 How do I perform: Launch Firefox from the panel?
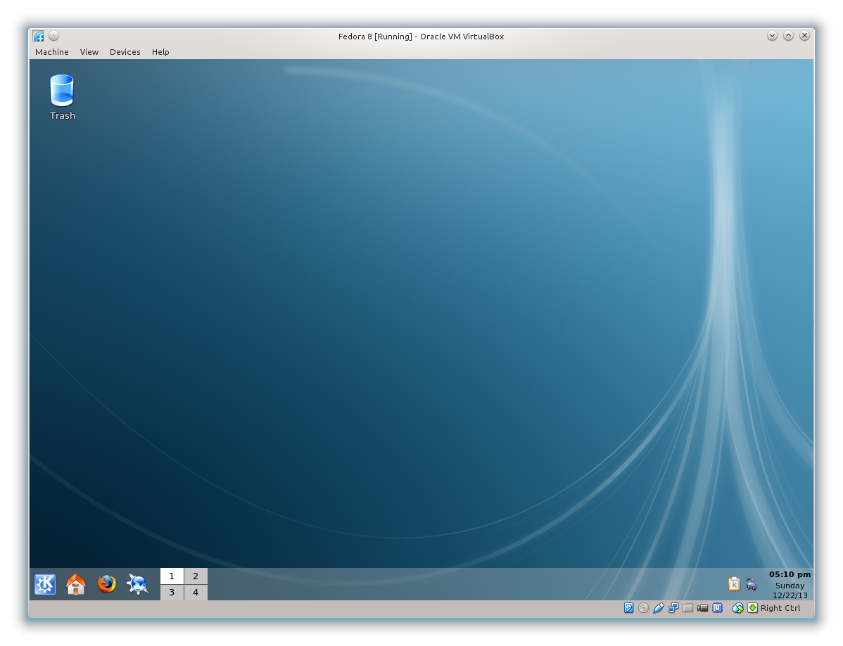(107, 584)
